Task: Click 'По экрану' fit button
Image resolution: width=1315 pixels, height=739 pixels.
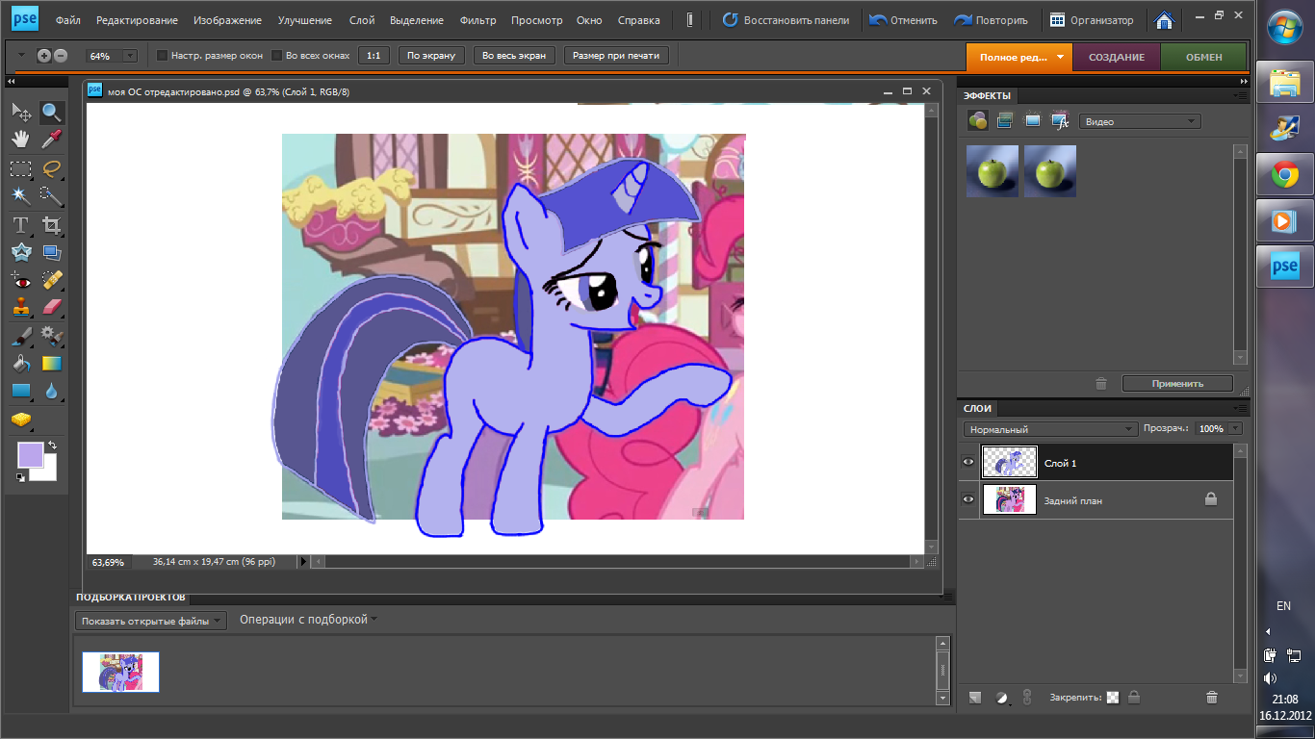Action: (x=431, y=56)
